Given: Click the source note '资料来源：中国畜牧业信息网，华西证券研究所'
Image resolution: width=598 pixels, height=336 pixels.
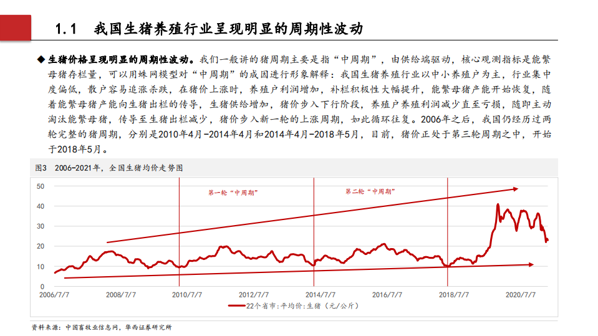Looking at the screenshot, I should click(x=102, y=327).
